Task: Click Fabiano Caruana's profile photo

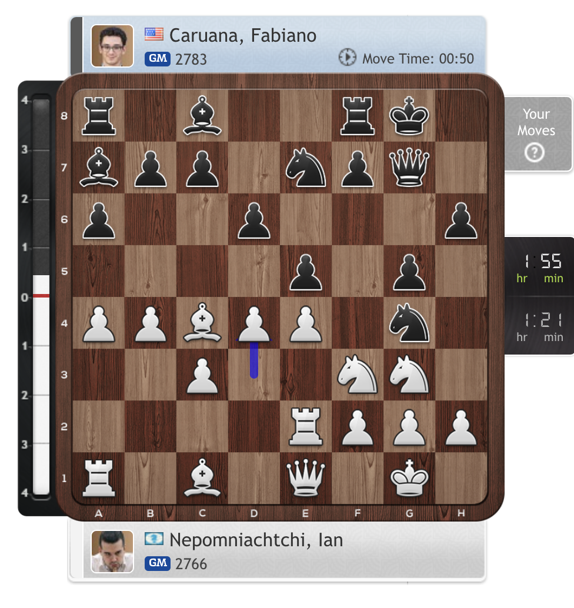Action: [x=112, y=46]
